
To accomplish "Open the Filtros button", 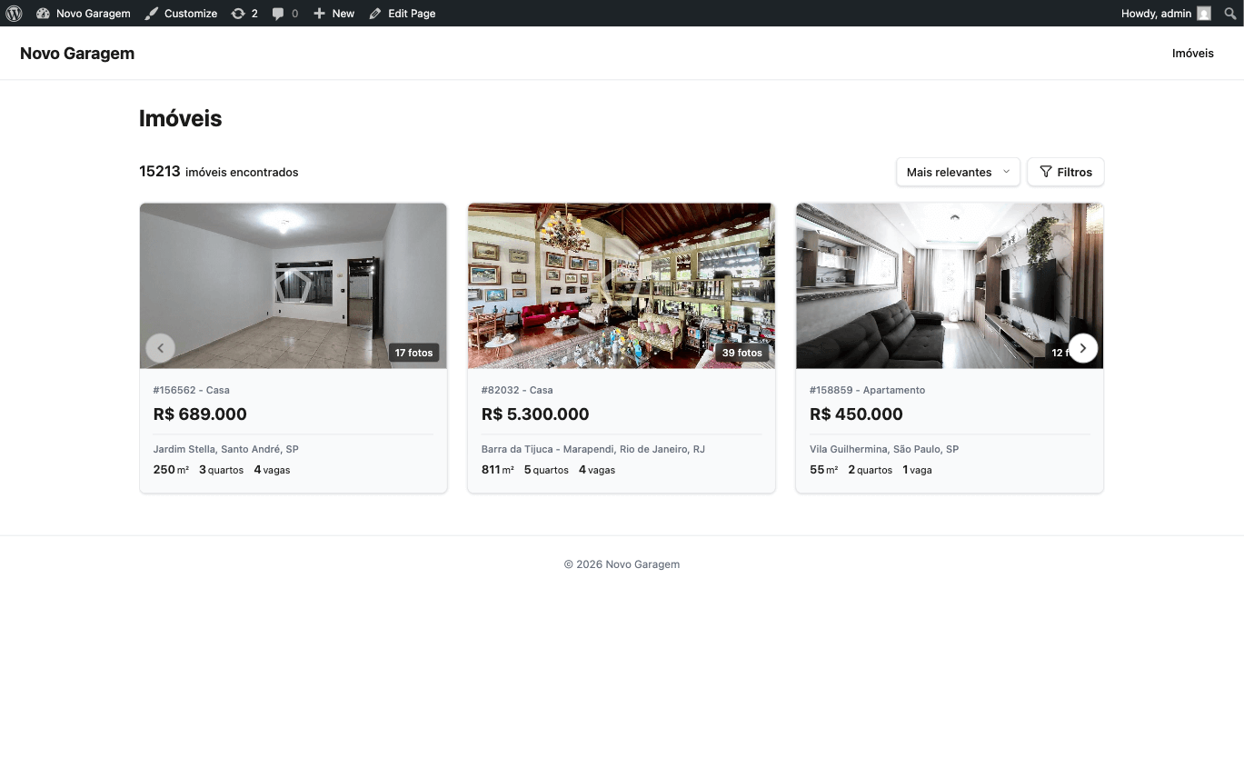I will tap(1065, 172).
